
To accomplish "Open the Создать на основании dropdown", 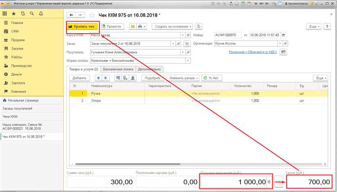I will click(172, 27).
